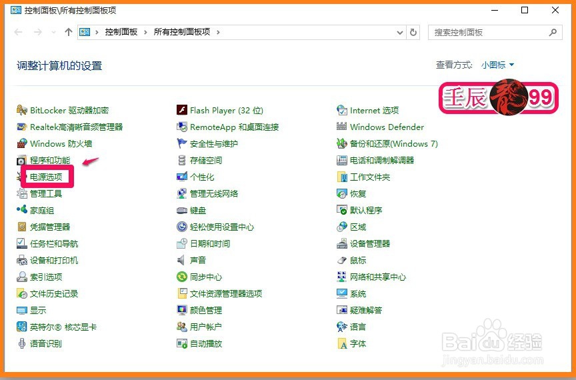This screenshot has height=380, width=576.
Task: Click the 键盘 keyboard icon
Action: point(182,210)
